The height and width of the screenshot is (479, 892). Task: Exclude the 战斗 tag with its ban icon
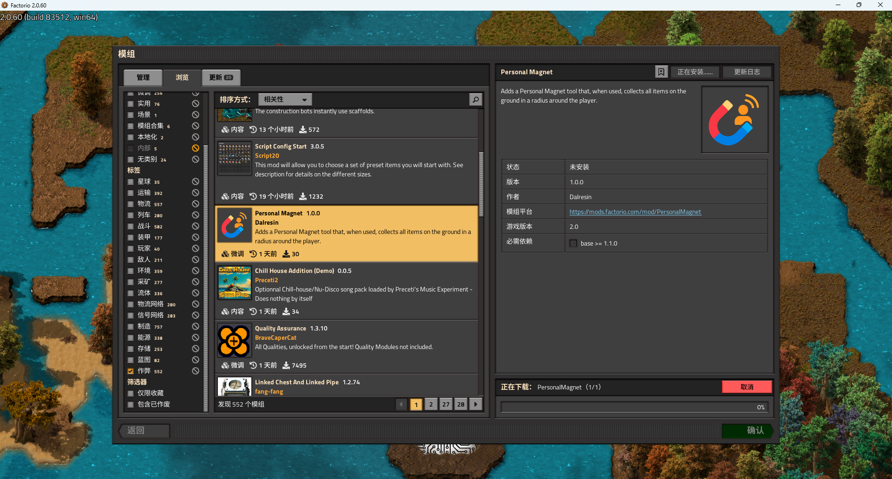pos(196,226)
